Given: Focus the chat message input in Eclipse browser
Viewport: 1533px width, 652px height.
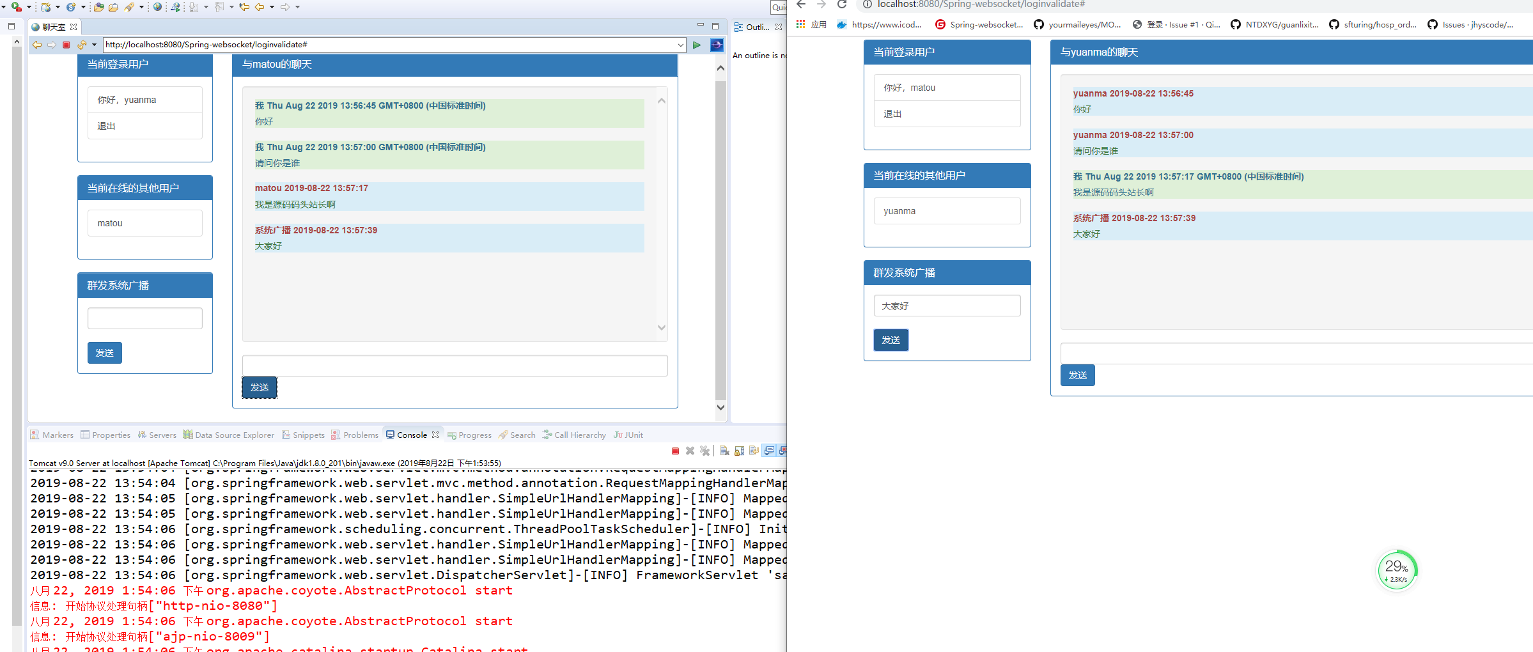Looking at the screenshot, I should pyautogui.click(x=455, y=366).
